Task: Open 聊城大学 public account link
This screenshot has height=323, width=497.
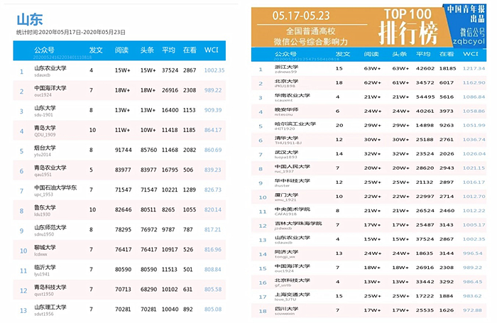Action: [x=45, y=248]
